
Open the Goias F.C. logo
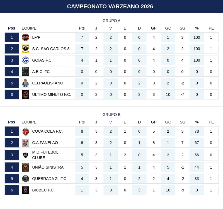[25, 60]
